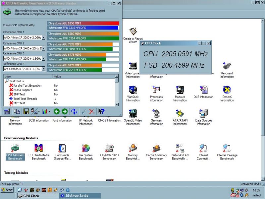Open dropdown arrow beside user options icon
Image resolution: width=265 pixels, height=199 pixels.
point(39,111)
